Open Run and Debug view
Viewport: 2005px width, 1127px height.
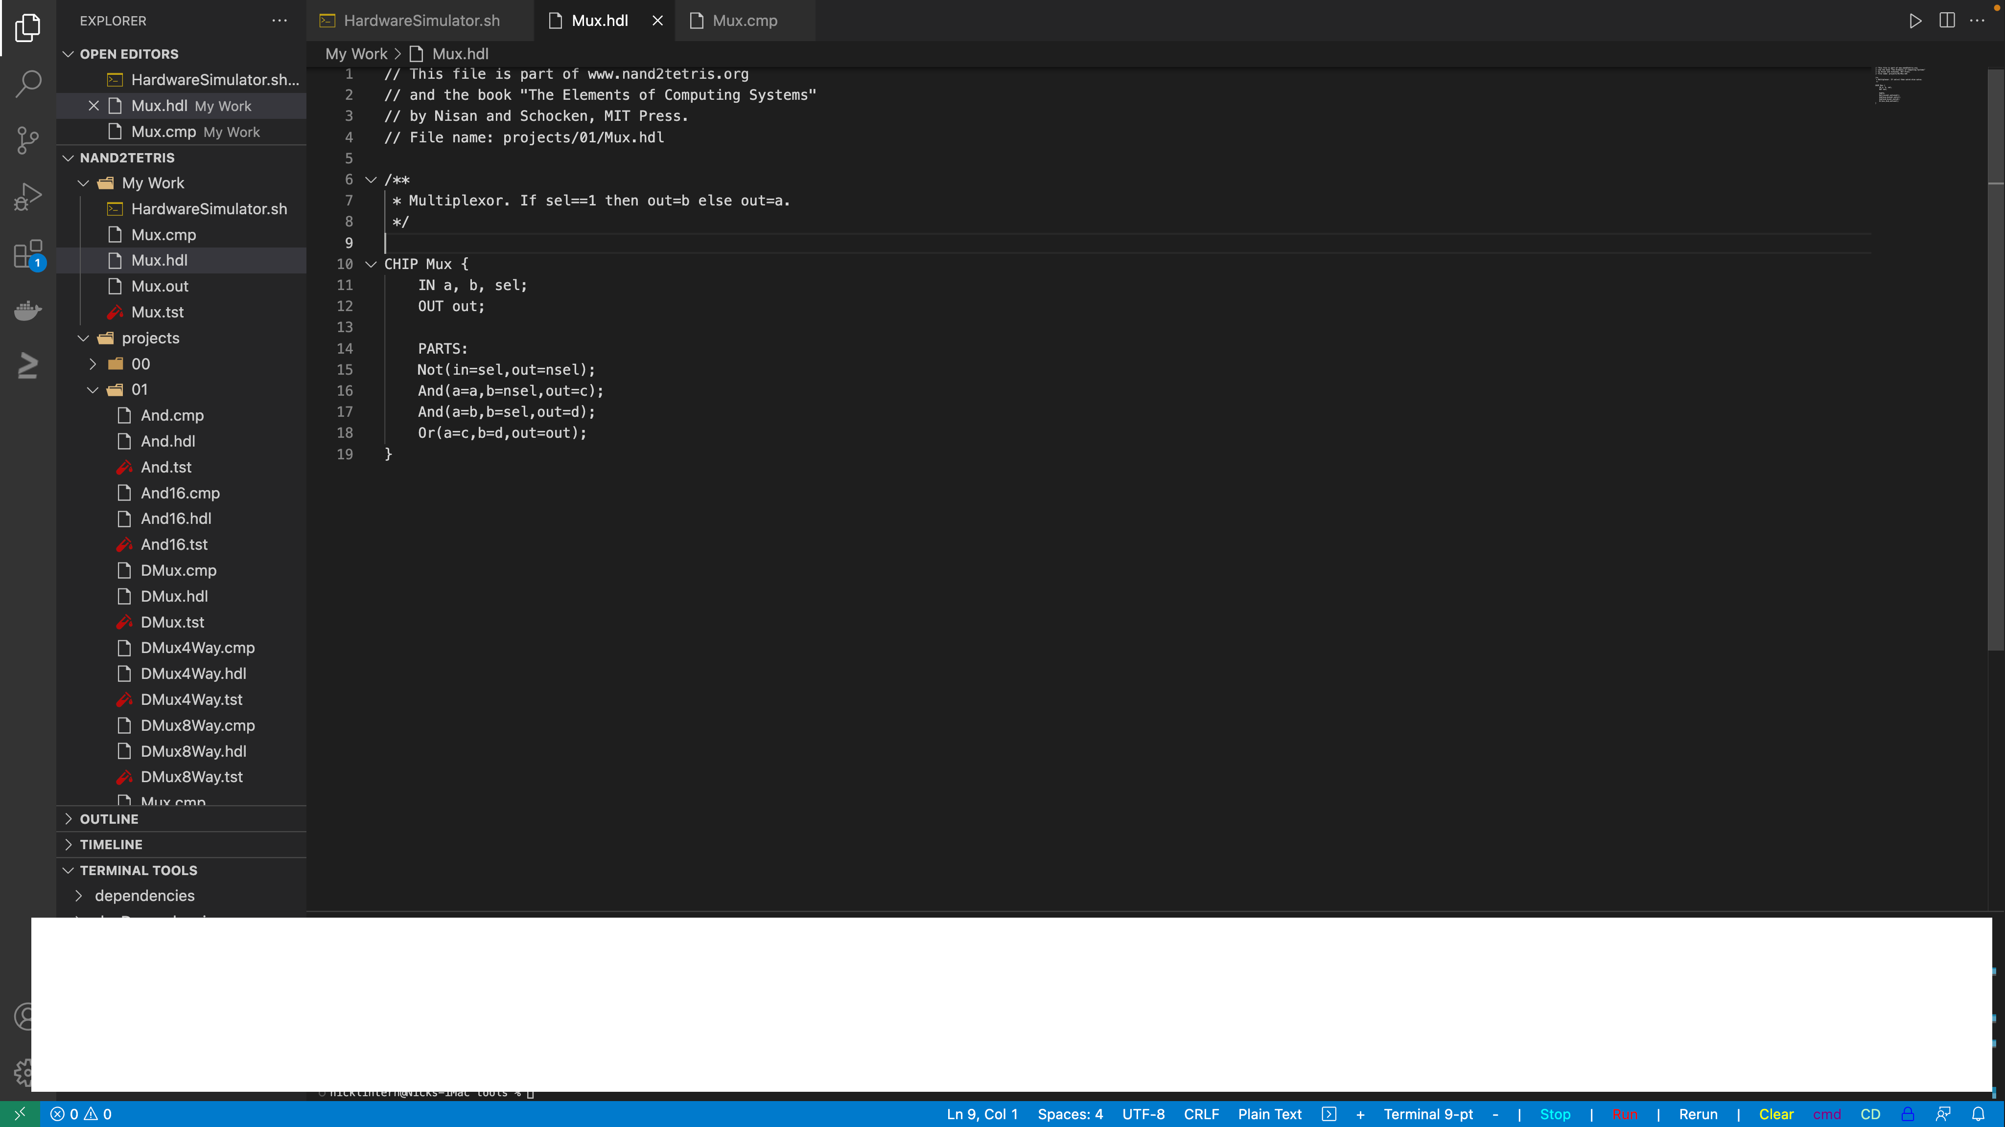(x=28, y=197)
